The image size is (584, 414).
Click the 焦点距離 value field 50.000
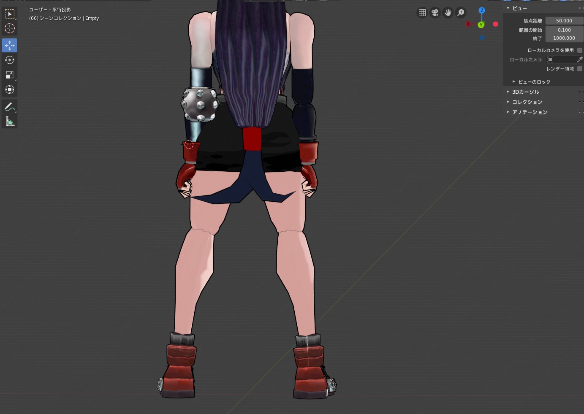pyautogui.click(x=564, y=21)
